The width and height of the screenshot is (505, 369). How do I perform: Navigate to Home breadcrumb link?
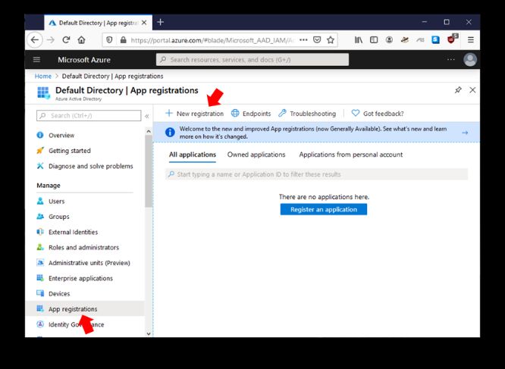[42, 76]
